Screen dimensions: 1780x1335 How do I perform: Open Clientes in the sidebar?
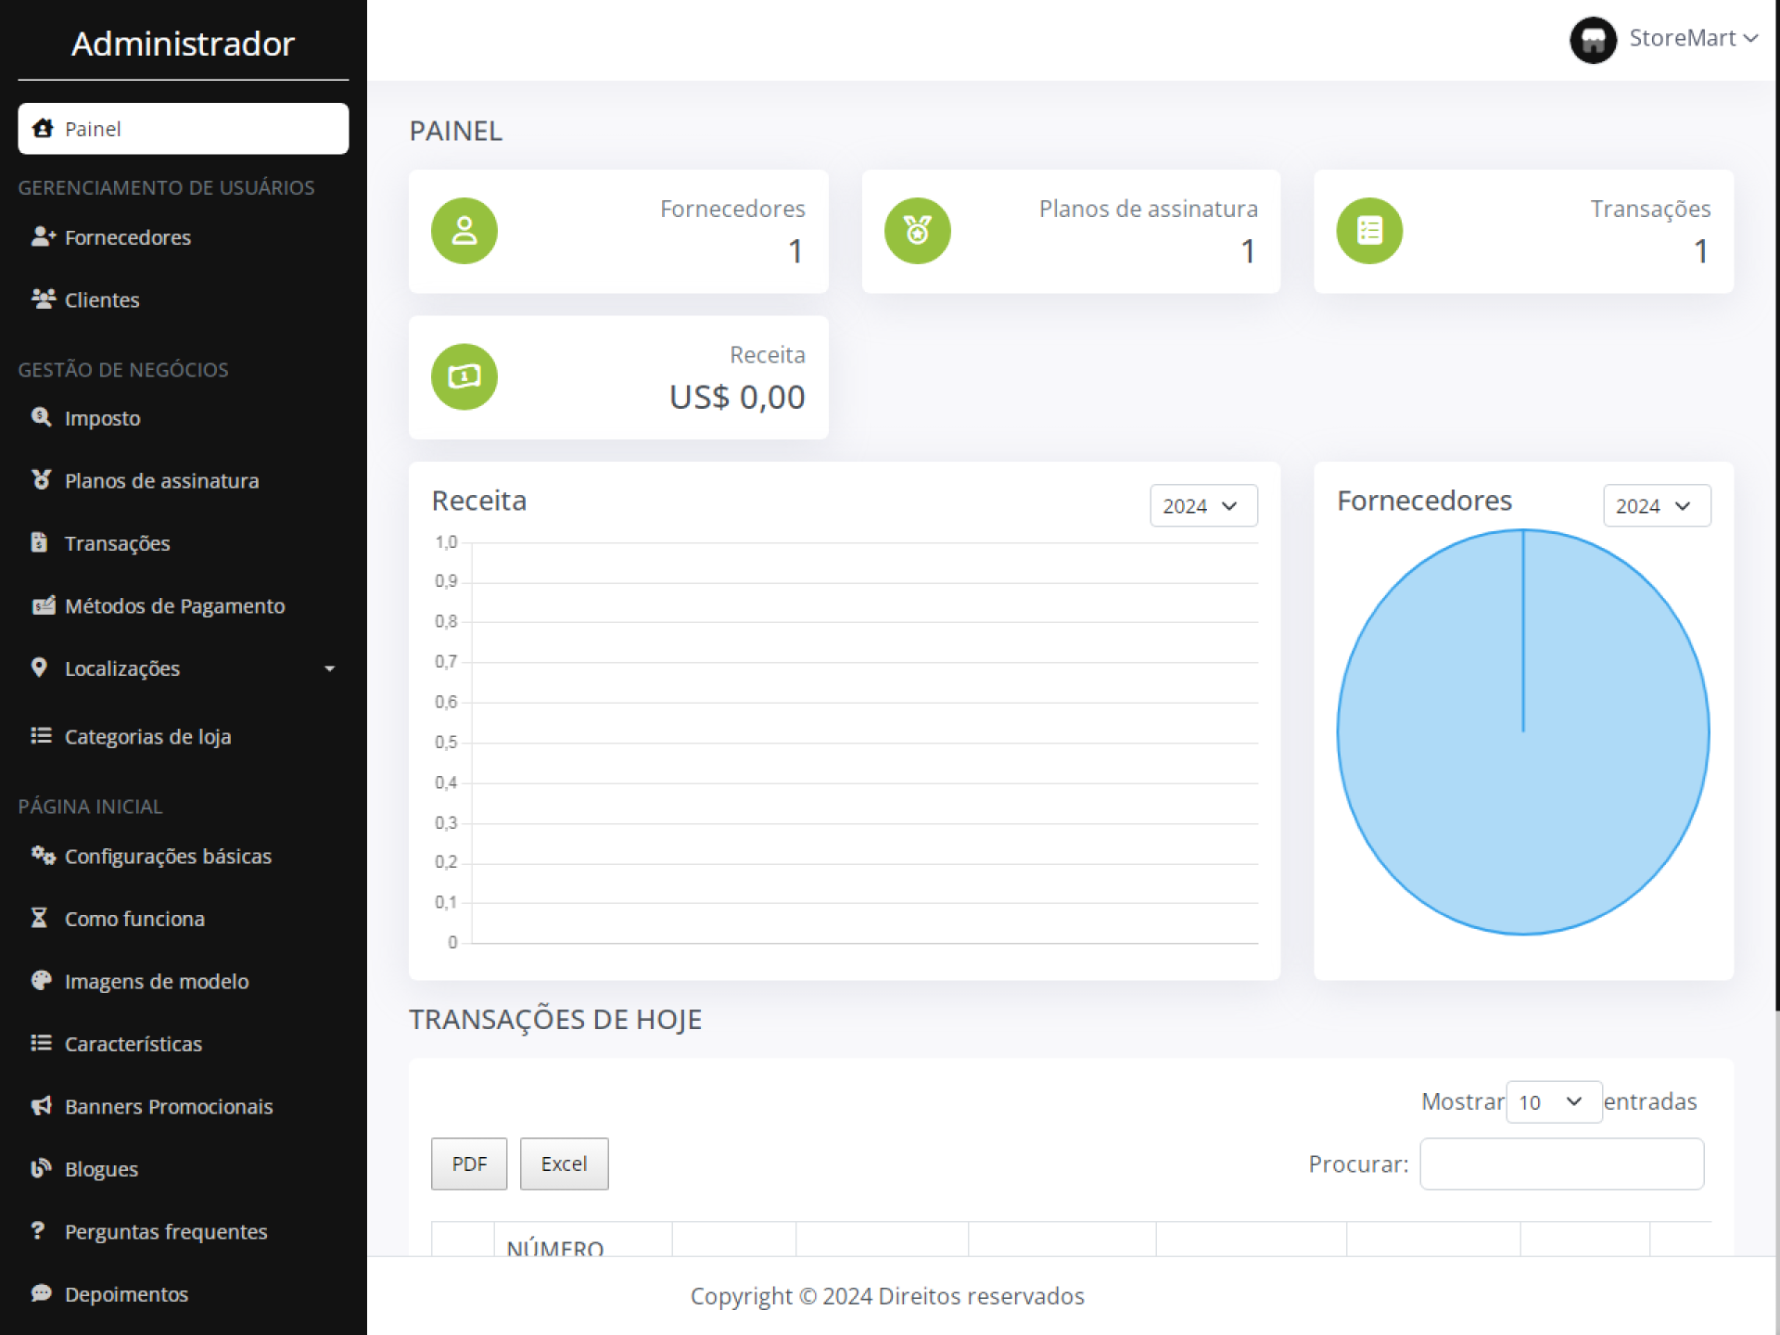(x=102, y=300)
